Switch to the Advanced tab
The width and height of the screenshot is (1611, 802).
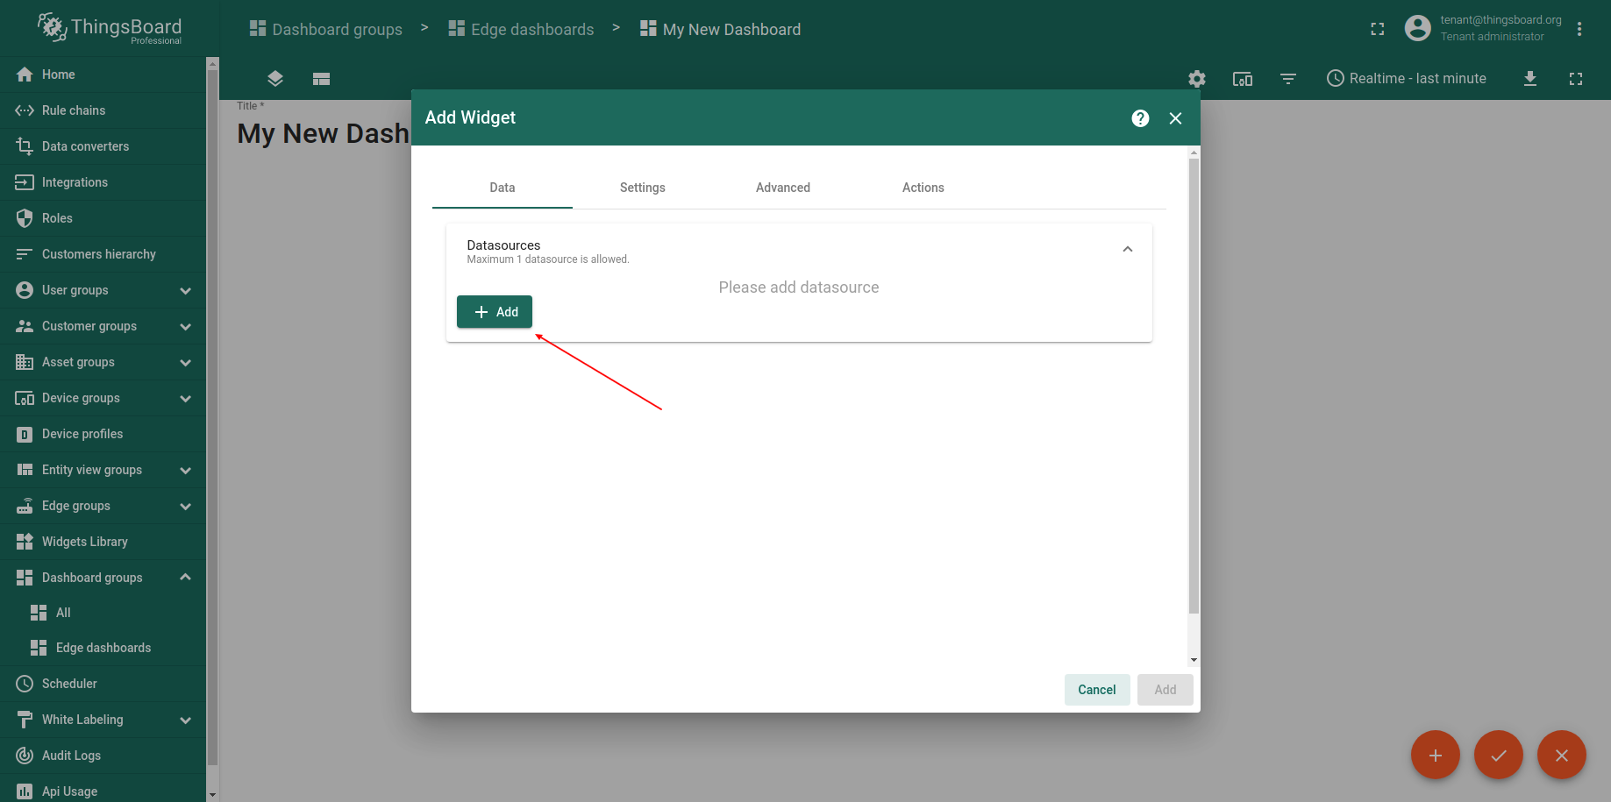[782, 188]
